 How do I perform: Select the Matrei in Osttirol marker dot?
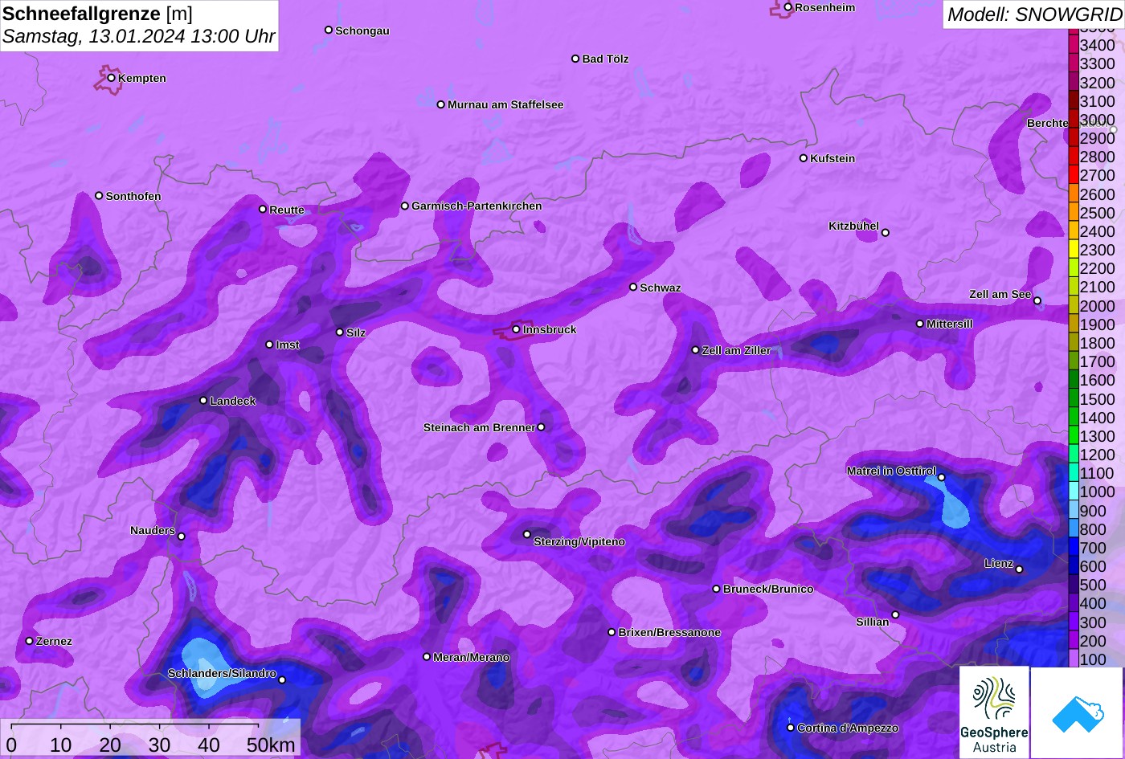pyautogui.click(x=942, y=477)
